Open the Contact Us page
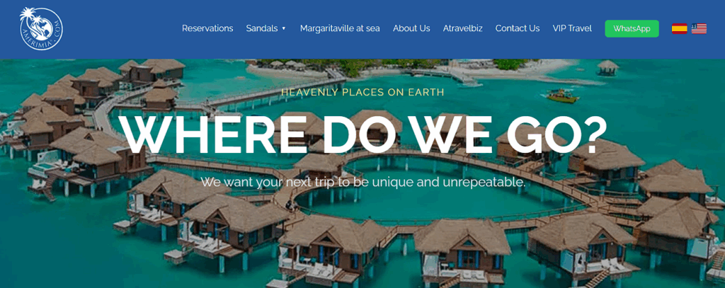 tap(518, 28)
